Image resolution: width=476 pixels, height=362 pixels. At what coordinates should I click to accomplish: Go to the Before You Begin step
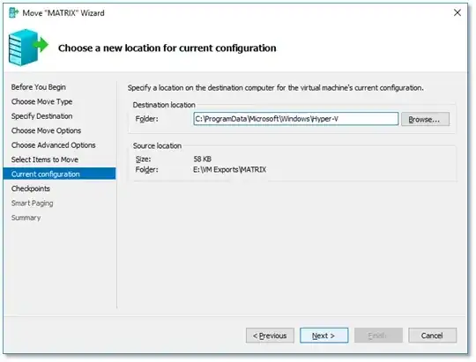point(39,87)
